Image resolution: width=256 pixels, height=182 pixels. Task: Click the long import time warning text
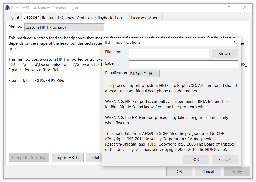point(167,120)
